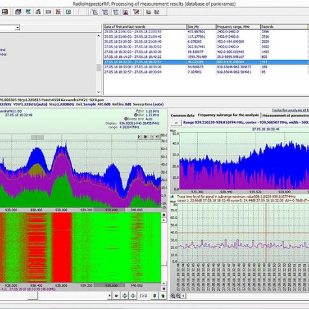Screen dimensions: 309x309
Task: Click the colorful palette icon in top toolbar
Action: [x=5, y=12]
